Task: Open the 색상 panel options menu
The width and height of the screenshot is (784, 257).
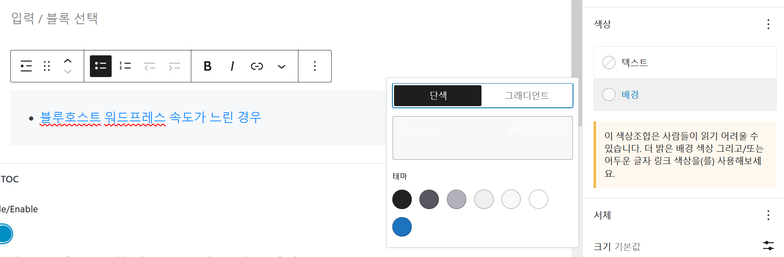Action: coord(768,24)
